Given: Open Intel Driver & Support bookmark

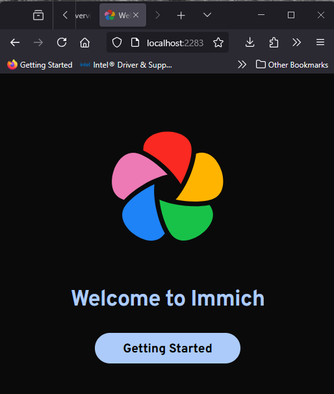Looking at the screenshot, I should pos(126,65).
